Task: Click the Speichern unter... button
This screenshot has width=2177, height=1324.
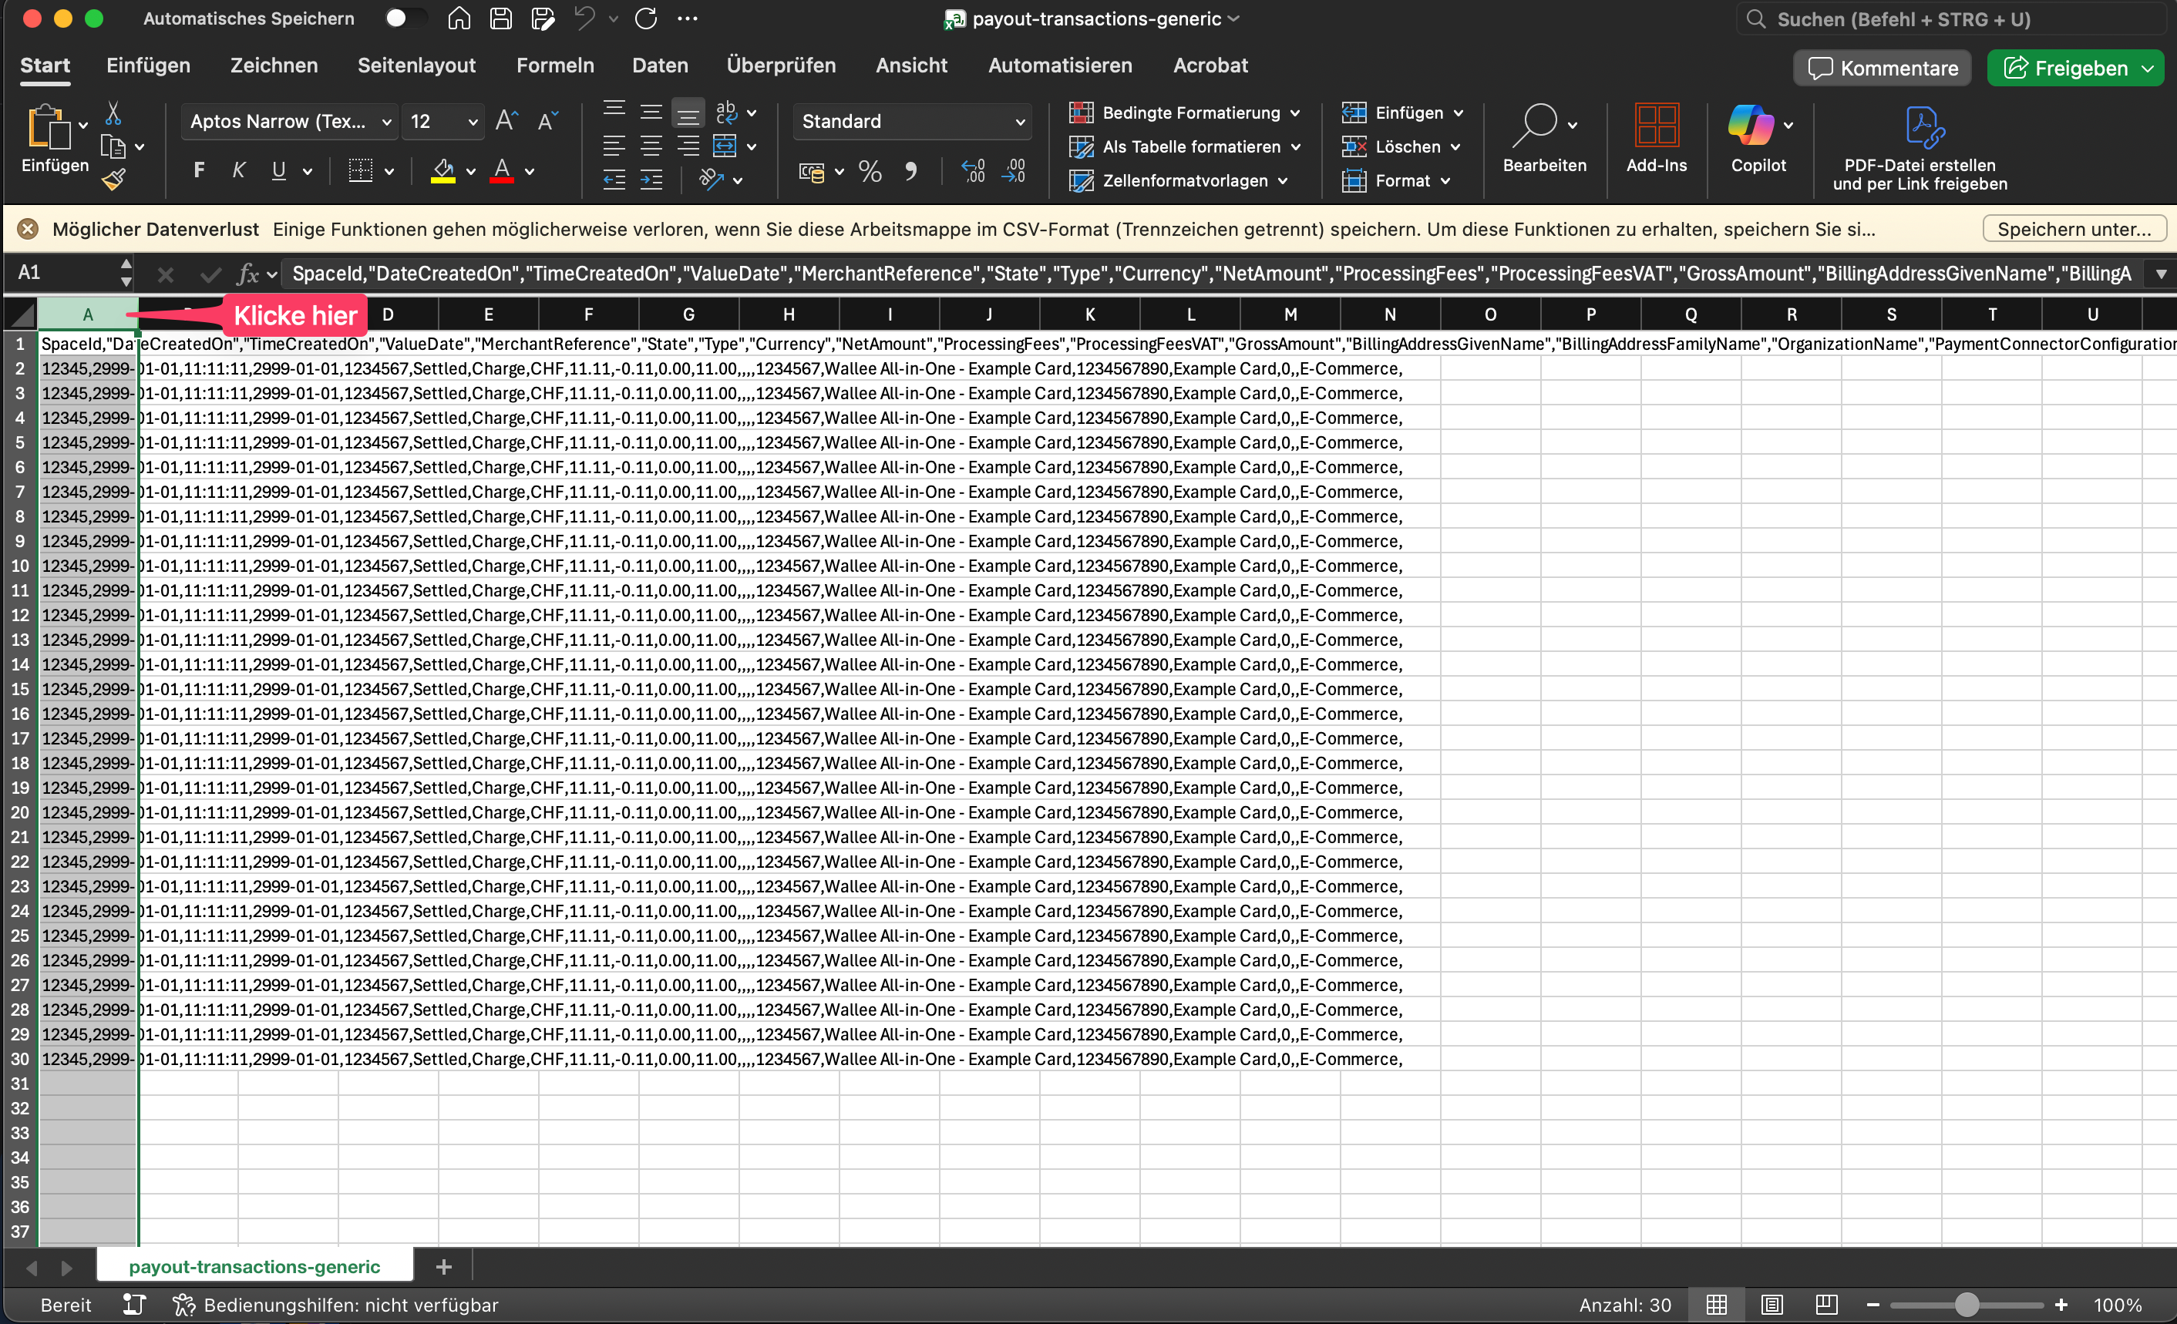Action: (2074, 229)
